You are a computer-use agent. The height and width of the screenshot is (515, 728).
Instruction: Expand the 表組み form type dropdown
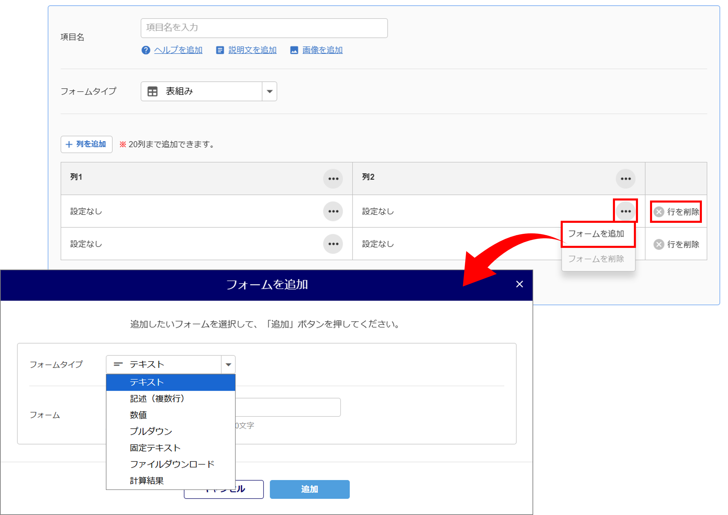point(269,91)
